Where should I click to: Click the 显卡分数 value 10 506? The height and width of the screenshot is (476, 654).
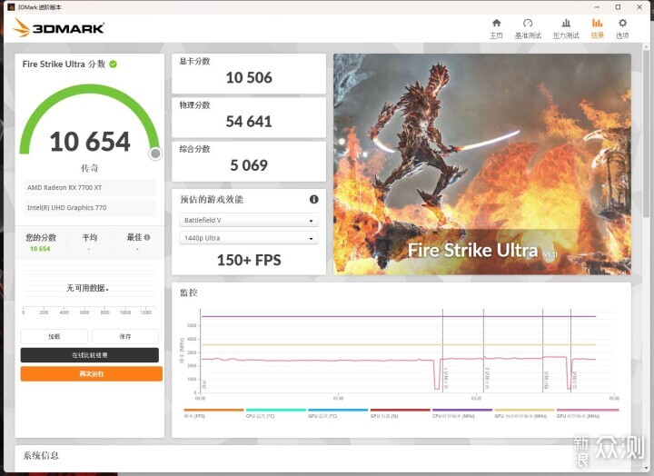249,77
